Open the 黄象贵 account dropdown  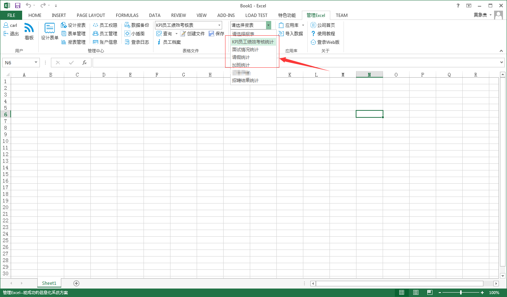[x=490, y=15]
